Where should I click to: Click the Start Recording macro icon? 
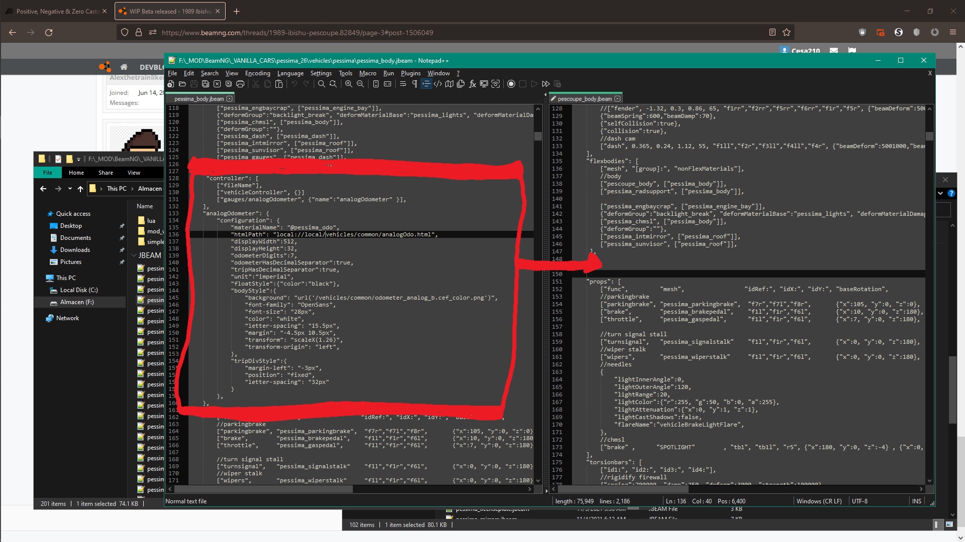pyautogui.click(x=511, y=84)
